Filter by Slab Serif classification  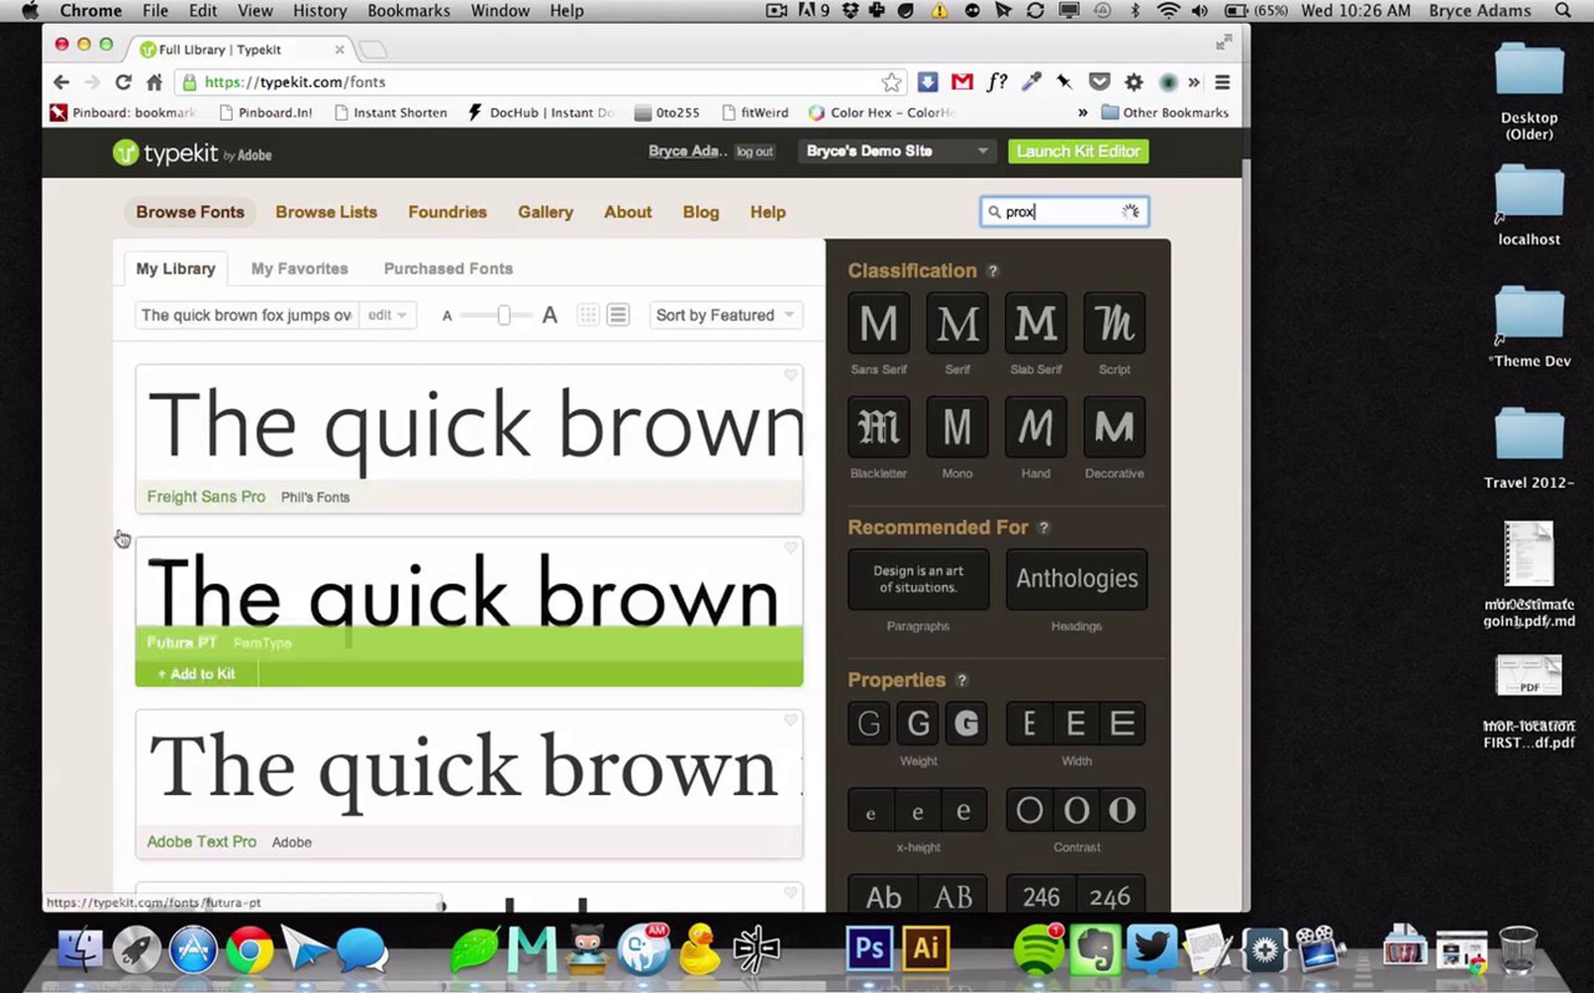[1035, 323]
